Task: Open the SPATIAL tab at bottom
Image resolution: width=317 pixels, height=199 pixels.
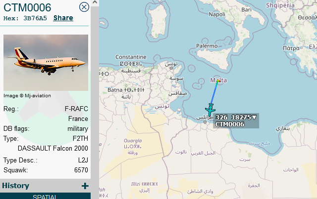Action: click(45, 196)
